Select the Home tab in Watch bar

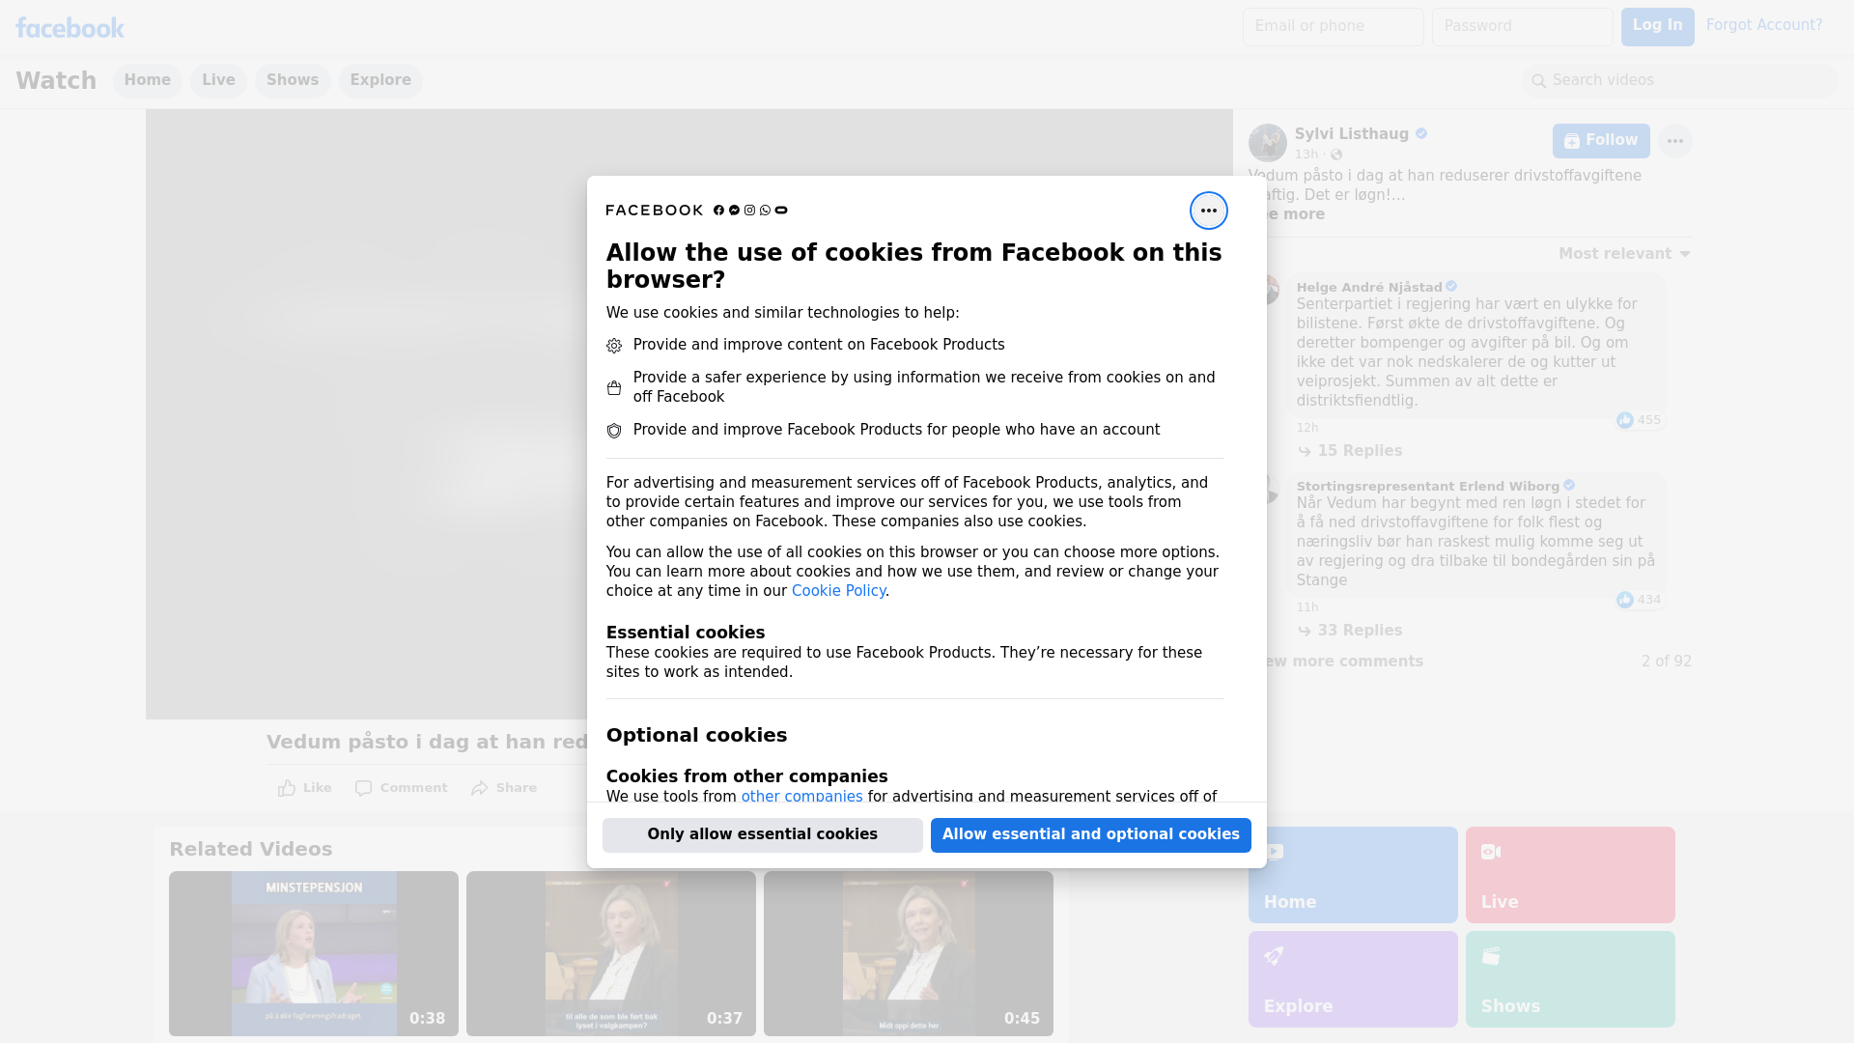(147, 81)
